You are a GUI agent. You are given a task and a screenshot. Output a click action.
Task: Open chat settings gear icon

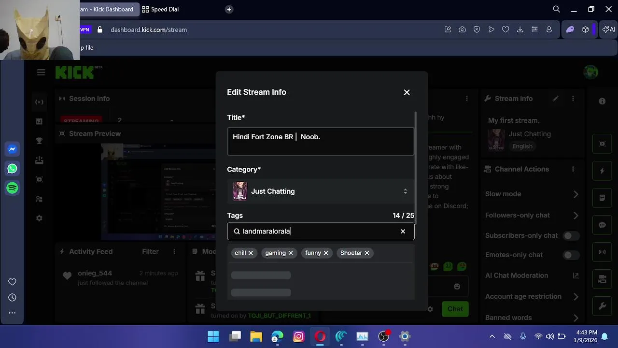[x=430, y=309]
